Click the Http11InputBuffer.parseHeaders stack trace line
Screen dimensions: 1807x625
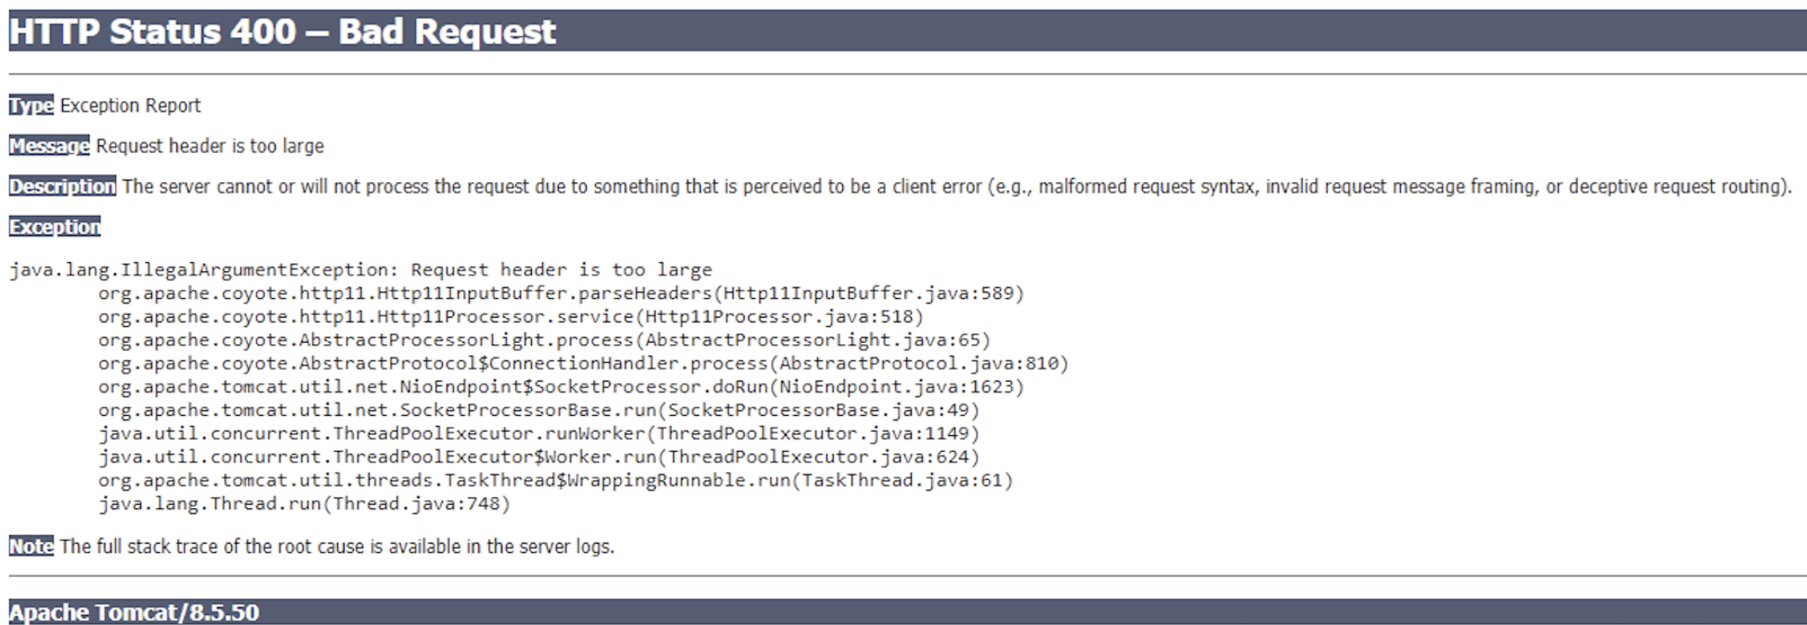[x=561, y=293]
